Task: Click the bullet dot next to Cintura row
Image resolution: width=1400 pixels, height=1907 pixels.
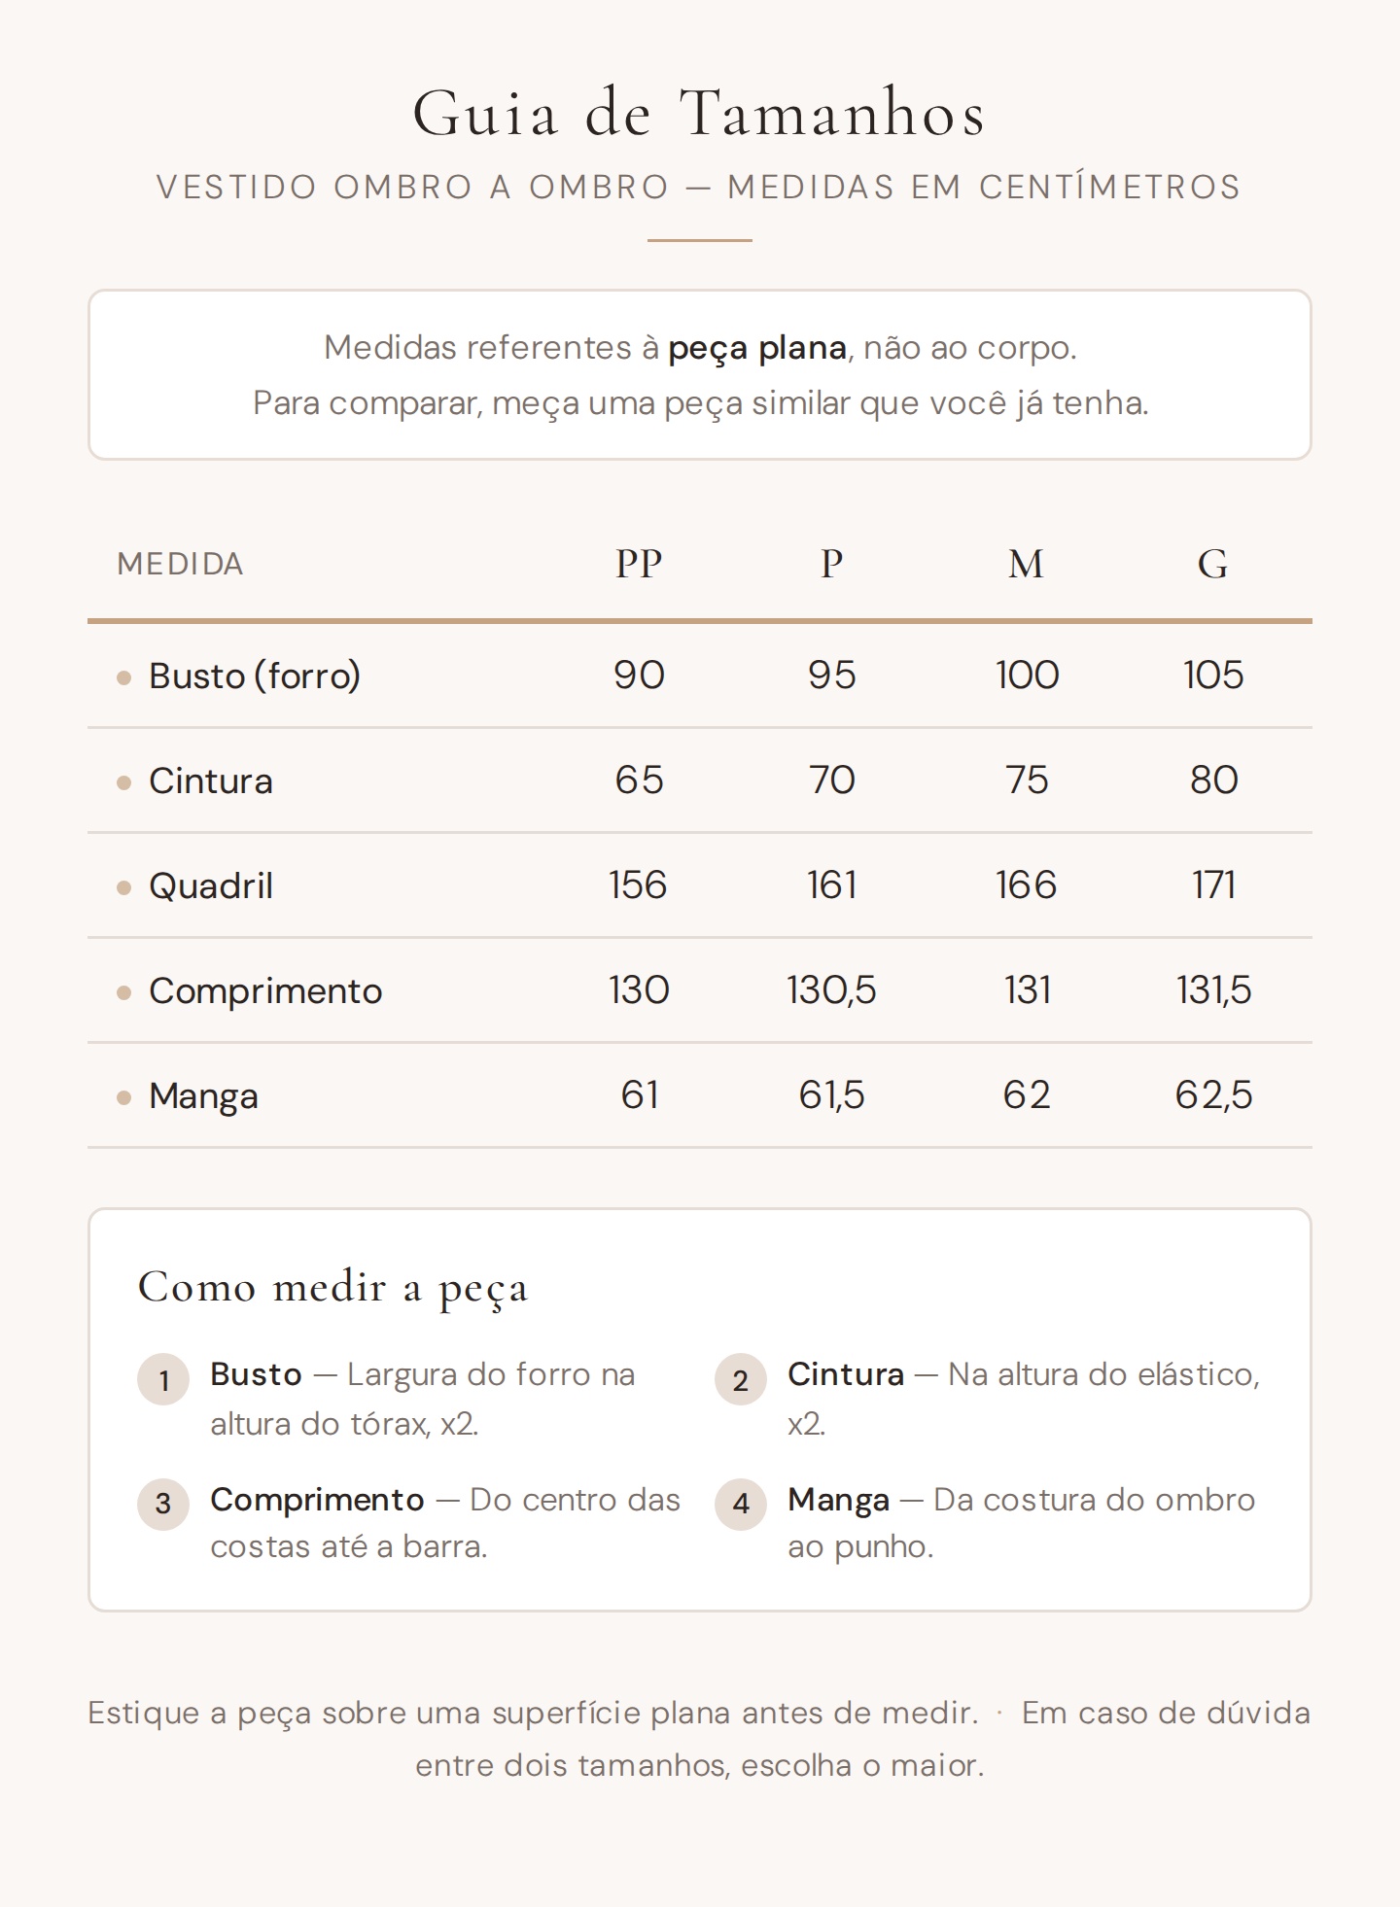Action: [123, 782]
